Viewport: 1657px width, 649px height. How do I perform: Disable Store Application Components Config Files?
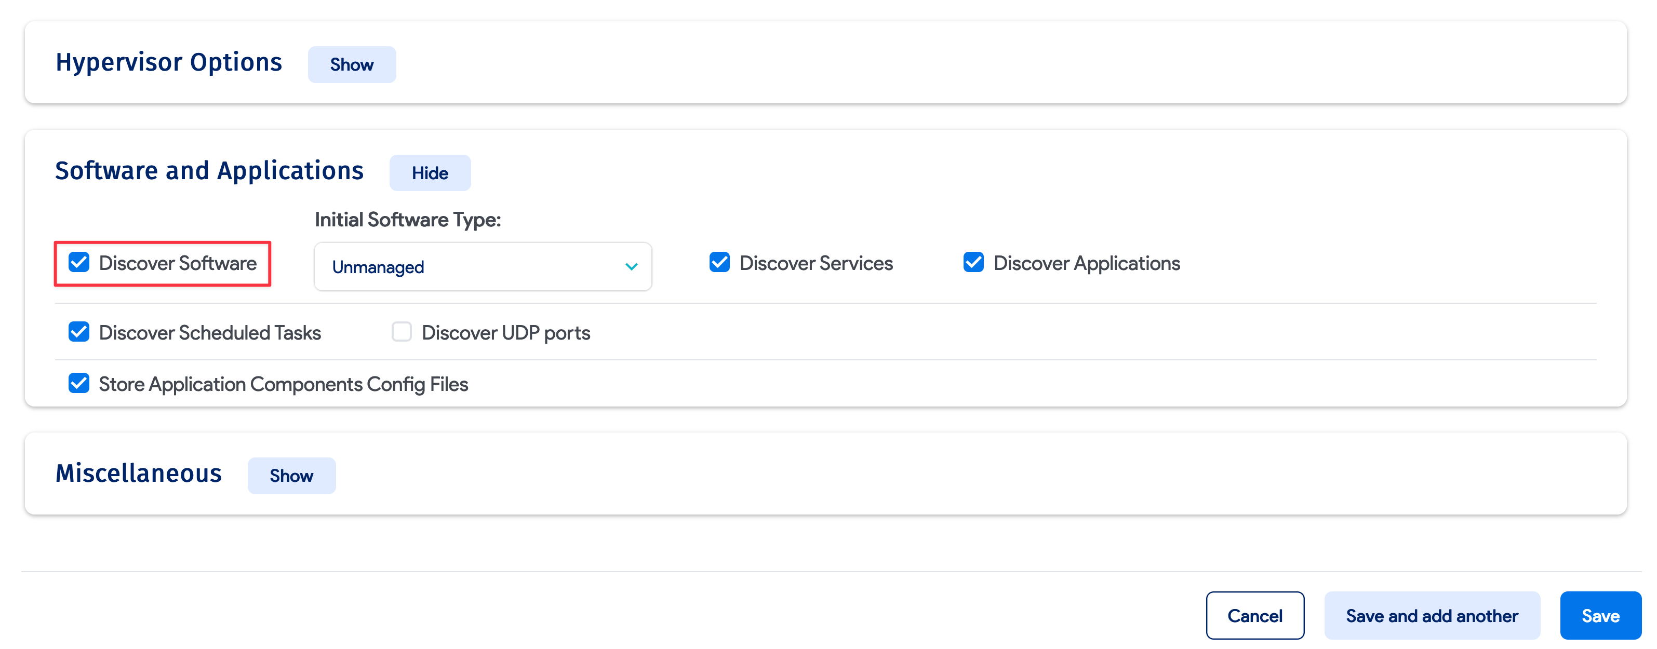(79, 383)
